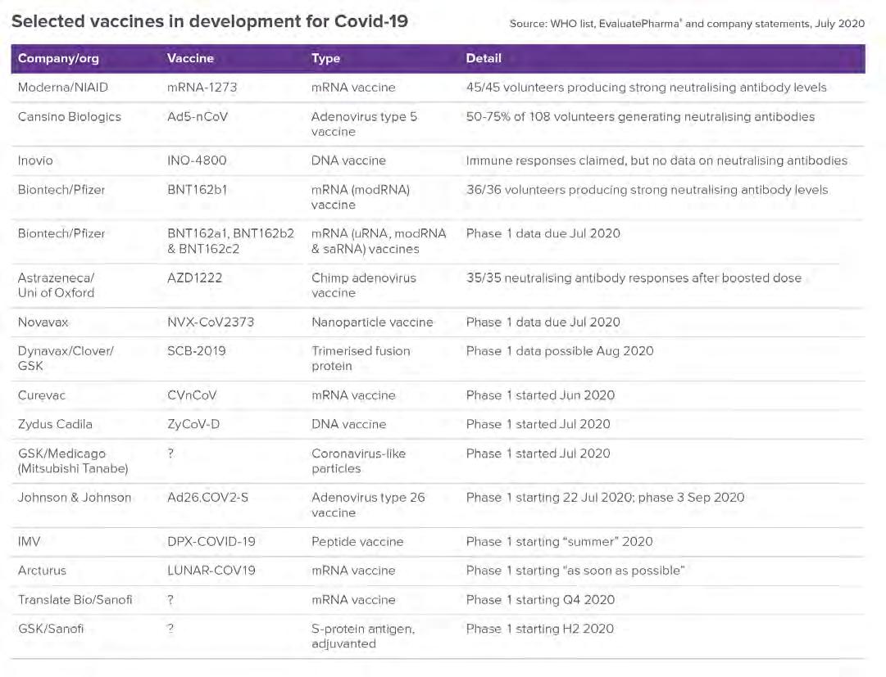
Task: Select the 'Dynavax/Clover/ GSK' company cell
Action: tap(66, 359)
